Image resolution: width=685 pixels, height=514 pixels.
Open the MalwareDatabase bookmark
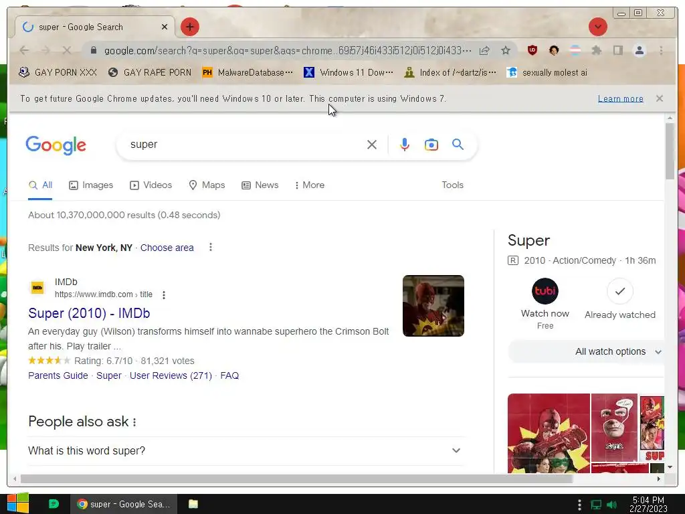248,72
